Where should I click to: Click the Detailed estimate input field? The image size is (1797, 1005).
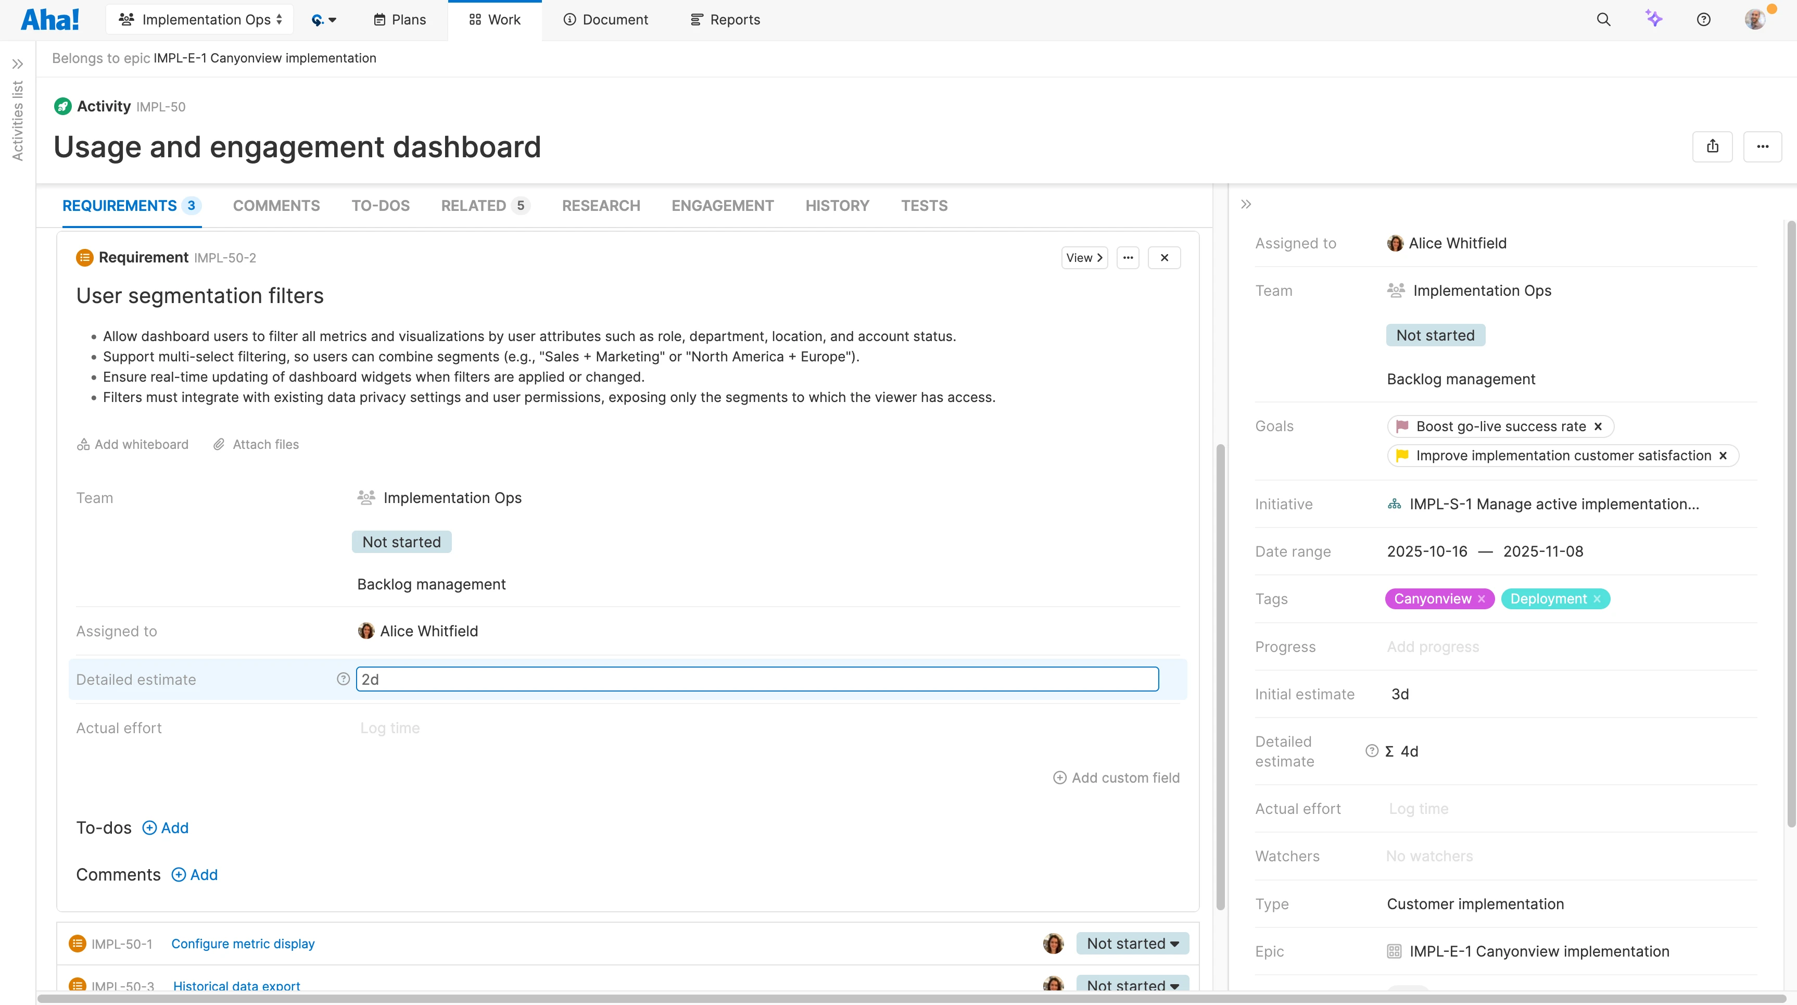coord(757,679)
